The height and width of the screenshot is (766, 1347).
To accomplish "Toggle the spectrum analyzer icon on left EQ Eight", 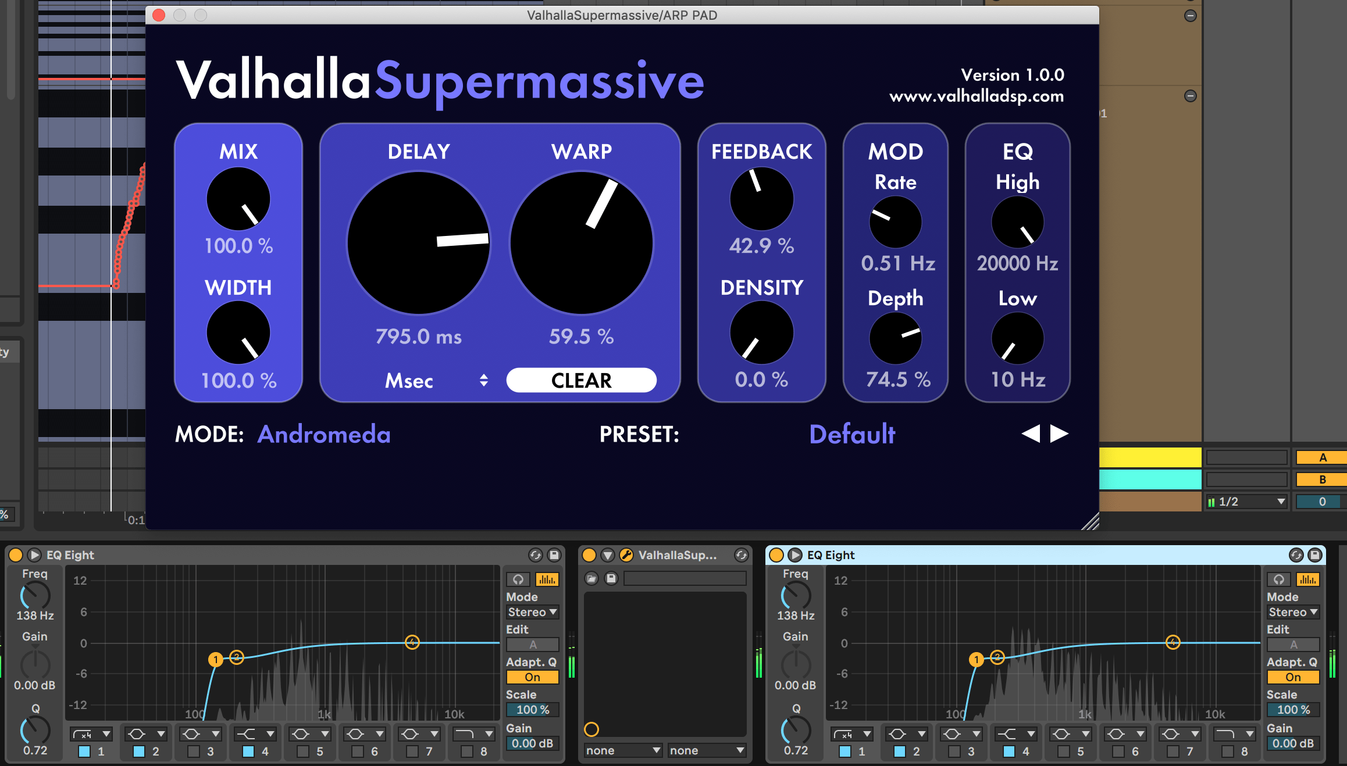I will 547,579.
